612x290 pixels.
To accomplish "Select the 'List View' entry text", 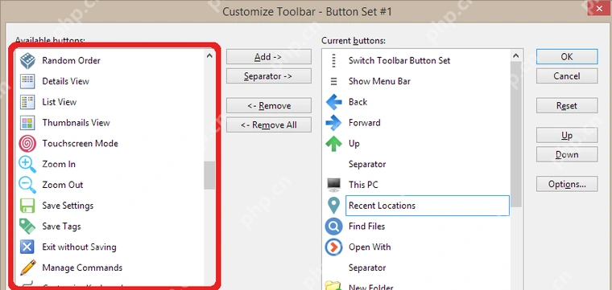I will (x=60, y=102).
